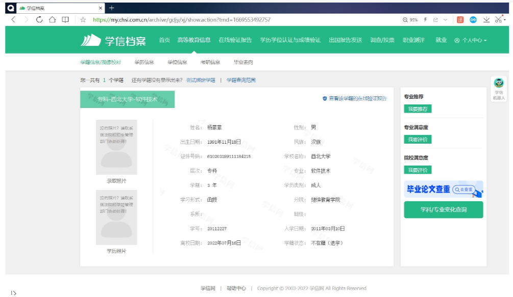Switch to the 学位信息 sub-tab
Image resolution: width=513 pixels, height=297 pixels.
(x=177, y=62)
